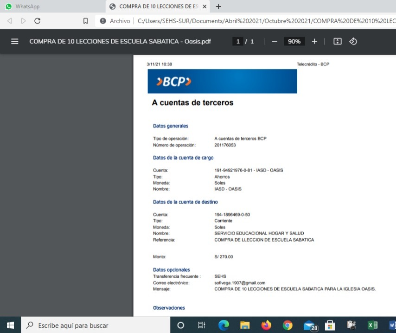Open the PDF sidebar hamburger menu

15,41
